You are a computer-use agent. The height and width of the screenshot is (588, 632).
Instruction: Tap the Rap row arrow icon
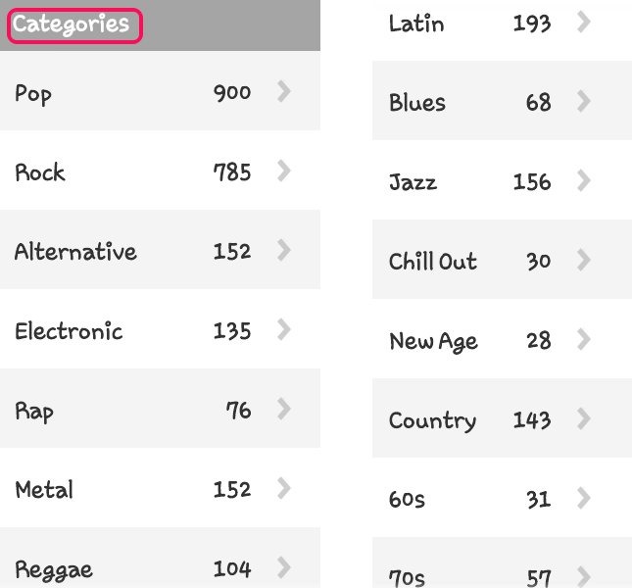tap(284, 410)
